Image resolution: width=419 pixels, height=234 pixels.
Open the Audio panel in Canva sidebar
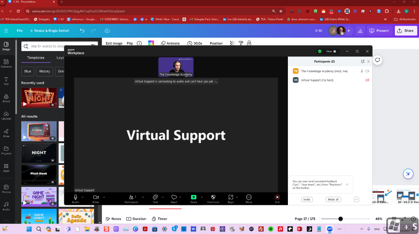(x=6, y=206)
